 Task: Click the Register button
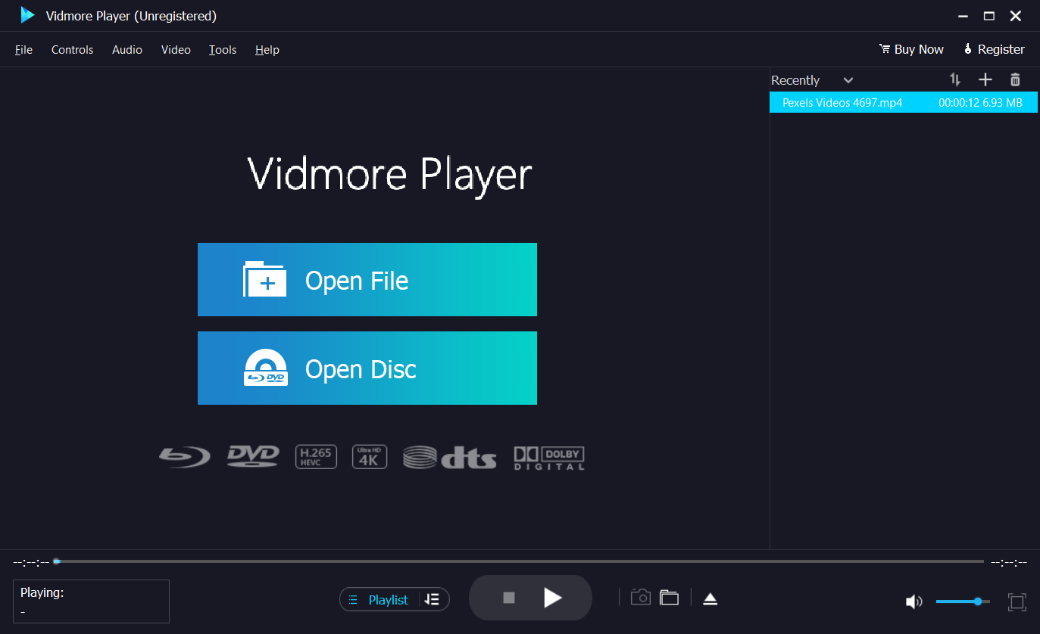(994, 49)
